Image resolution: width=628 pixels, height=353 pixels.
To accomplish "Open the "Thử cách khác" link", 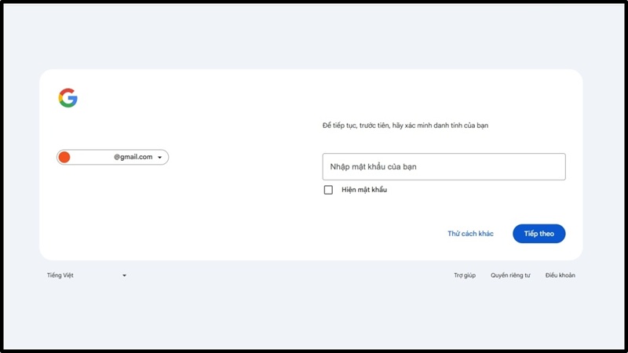I will [x=470, y=234].
